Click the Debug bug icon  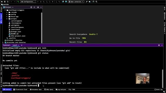41,2
